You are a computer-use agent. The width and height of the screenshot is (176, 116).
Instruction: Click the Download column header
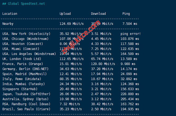tap(98, 14)
